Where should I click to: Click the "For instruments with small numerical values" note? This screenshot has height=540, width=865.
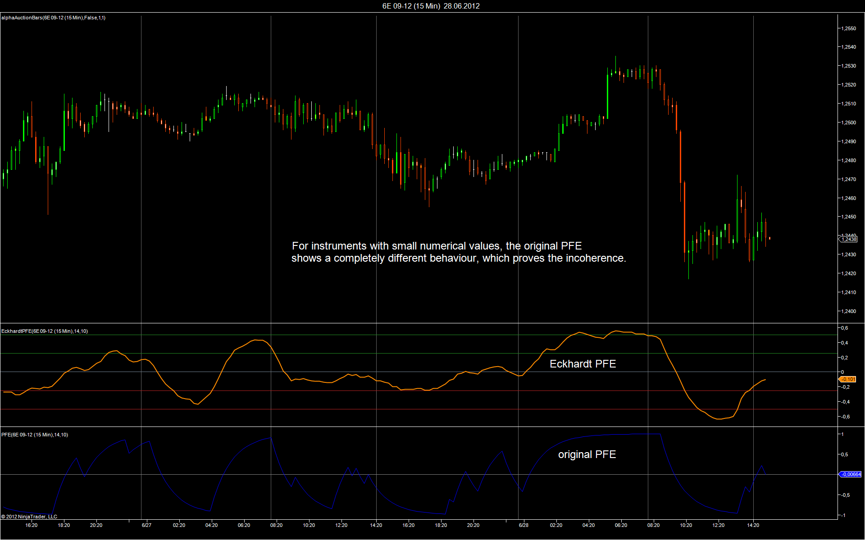tap(459, 252)
